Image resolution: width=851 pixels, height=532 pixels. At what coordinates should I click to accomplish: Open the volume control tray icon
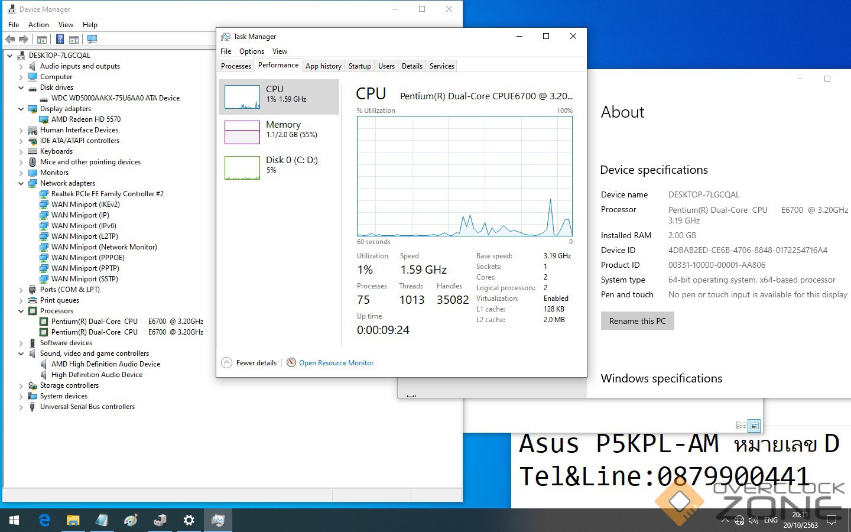[753, 521]
